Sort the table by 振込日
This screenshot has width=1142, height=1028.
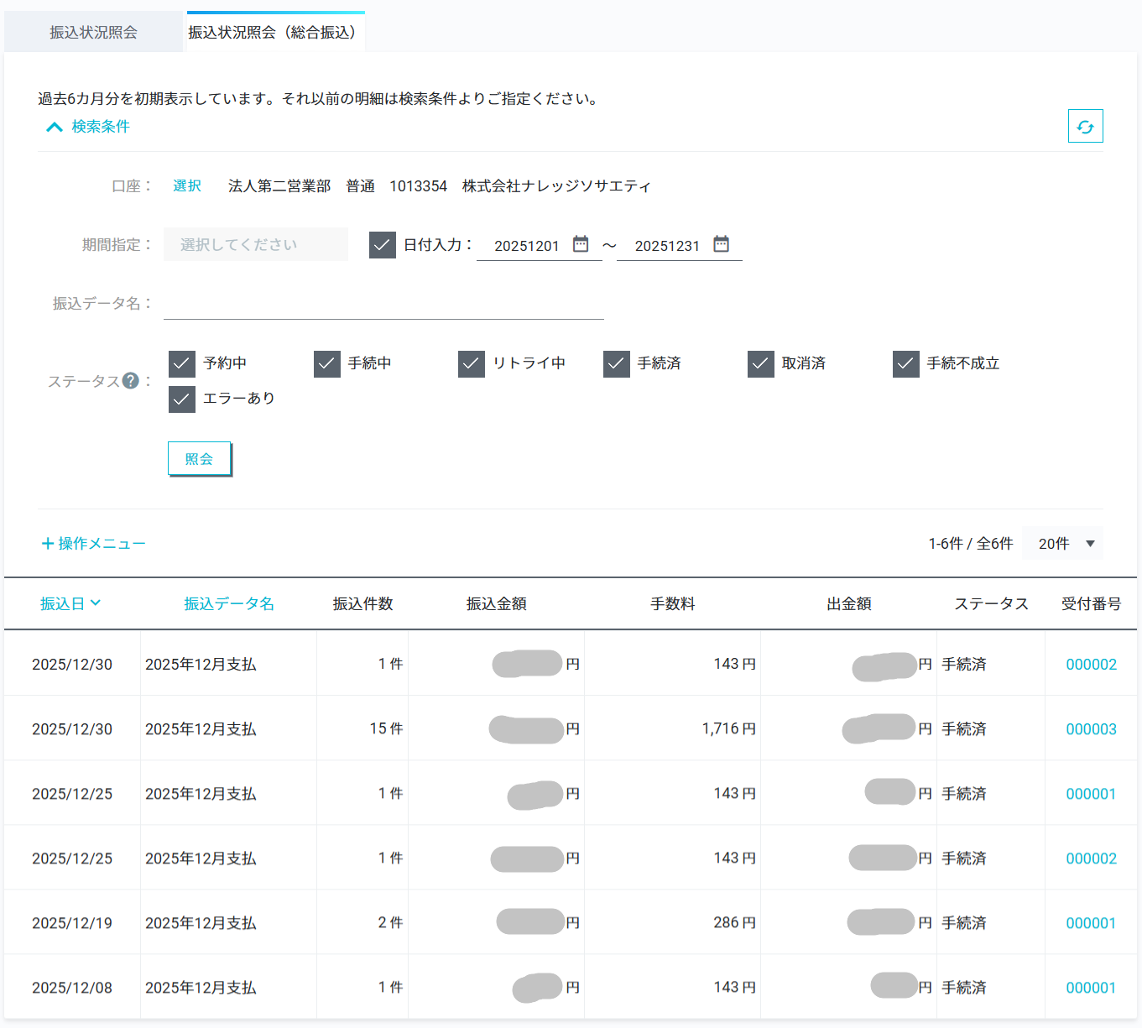70,603
